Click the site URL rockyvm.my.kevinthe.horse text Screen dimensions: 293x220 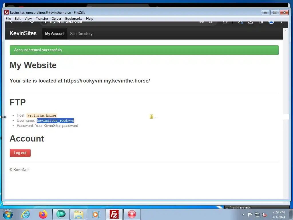coord(107,81)
